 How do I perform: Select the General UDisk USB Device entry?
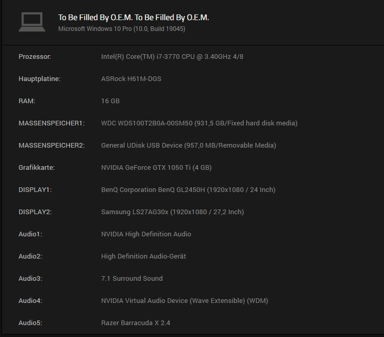click(x=189, y=146)
